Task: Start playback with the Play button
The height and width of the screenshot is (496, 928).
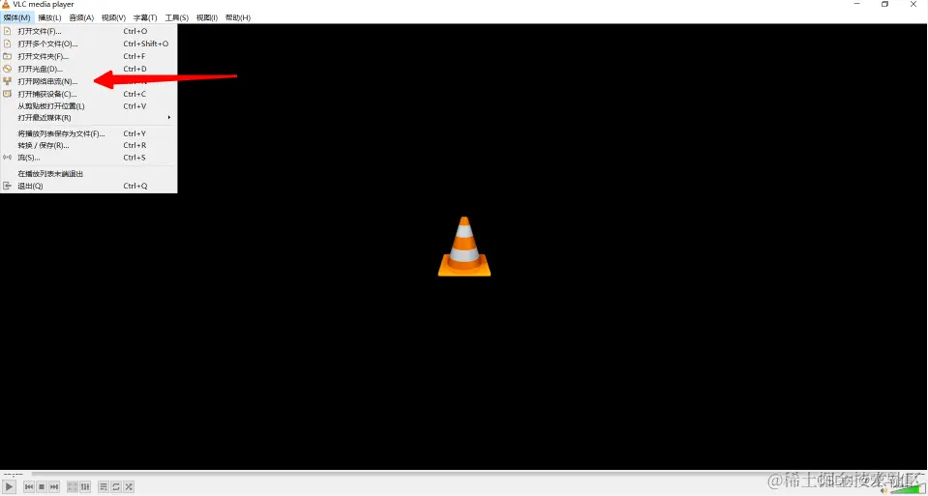Action: coord(9,487)
